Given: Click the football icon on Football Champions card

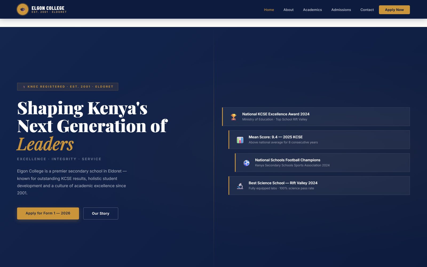Looking at the screenshot, I should click(246, 163).
